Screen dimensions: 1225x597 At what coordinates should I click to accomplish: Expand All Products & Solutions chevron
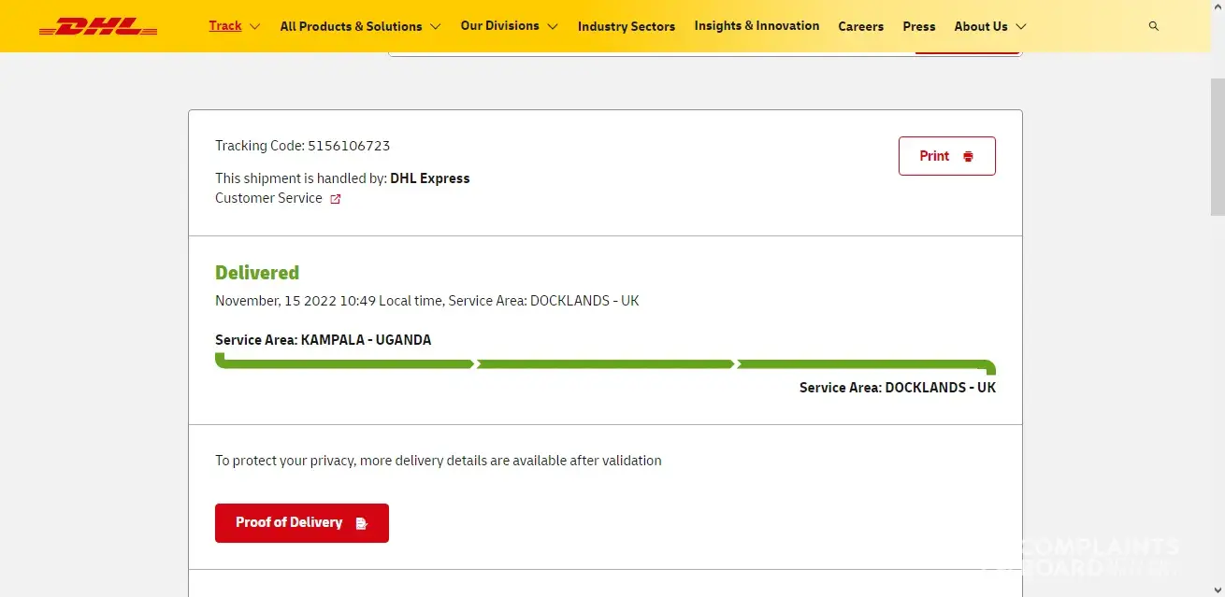point(435,27)
